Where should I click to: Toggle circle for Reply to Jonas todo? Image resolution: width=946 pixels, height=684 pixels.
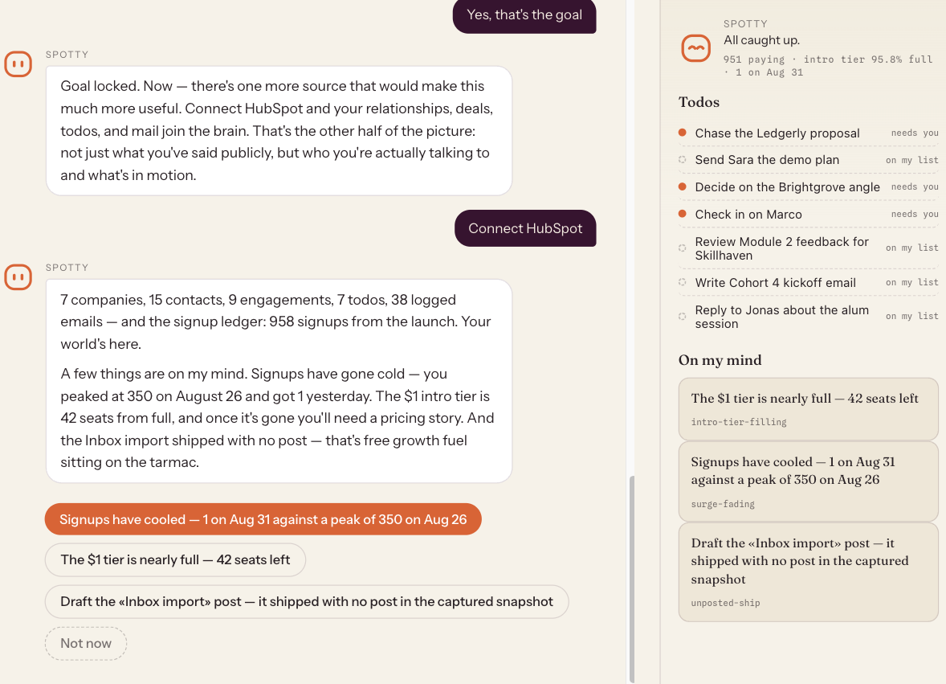683,317
